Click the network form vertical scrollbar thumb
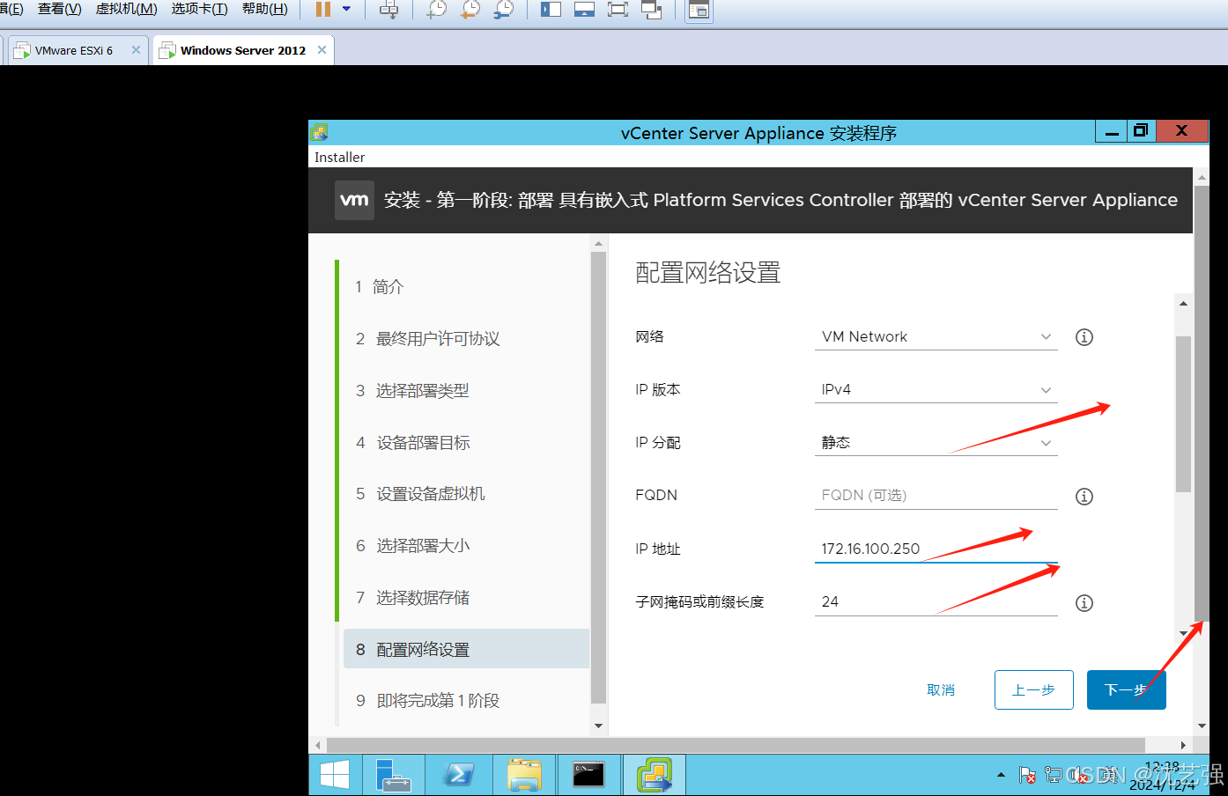Screen dimensions: 1228x796 point(1183,414)
